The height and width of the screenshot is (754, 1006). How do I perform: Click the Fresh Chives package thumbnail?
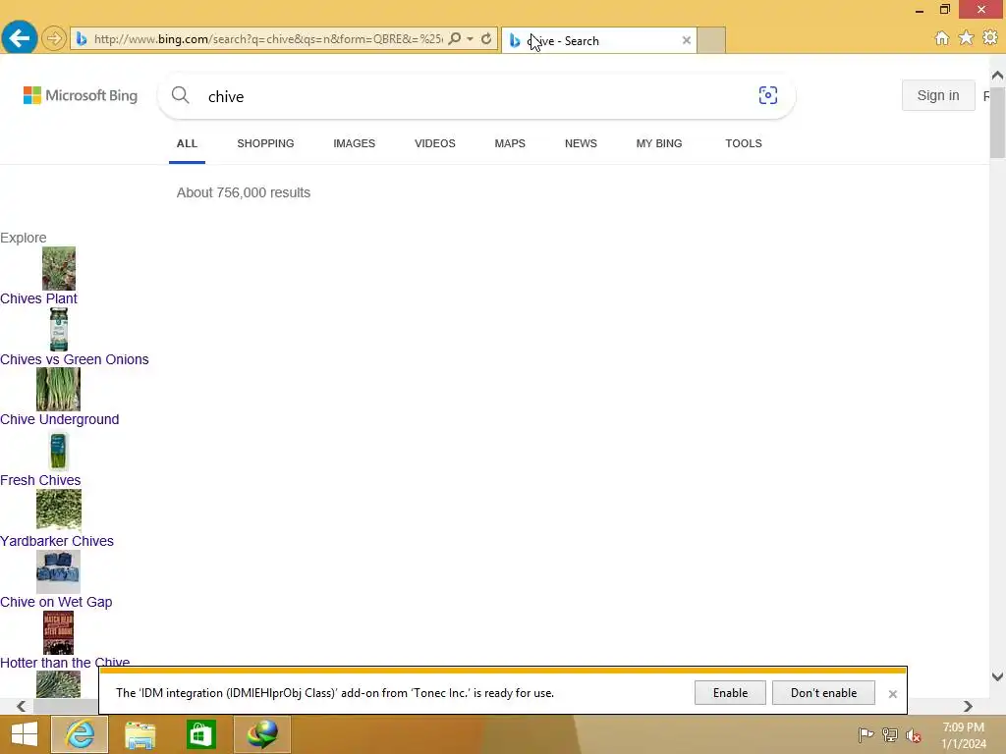pos(58,450)
